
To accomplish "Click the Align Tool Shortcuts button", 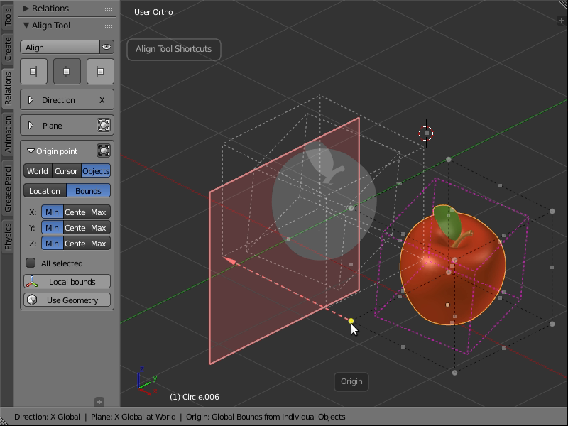I will (x=173, y=49).
